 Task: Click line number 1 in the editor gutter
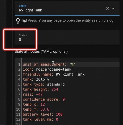pos(19,64)
